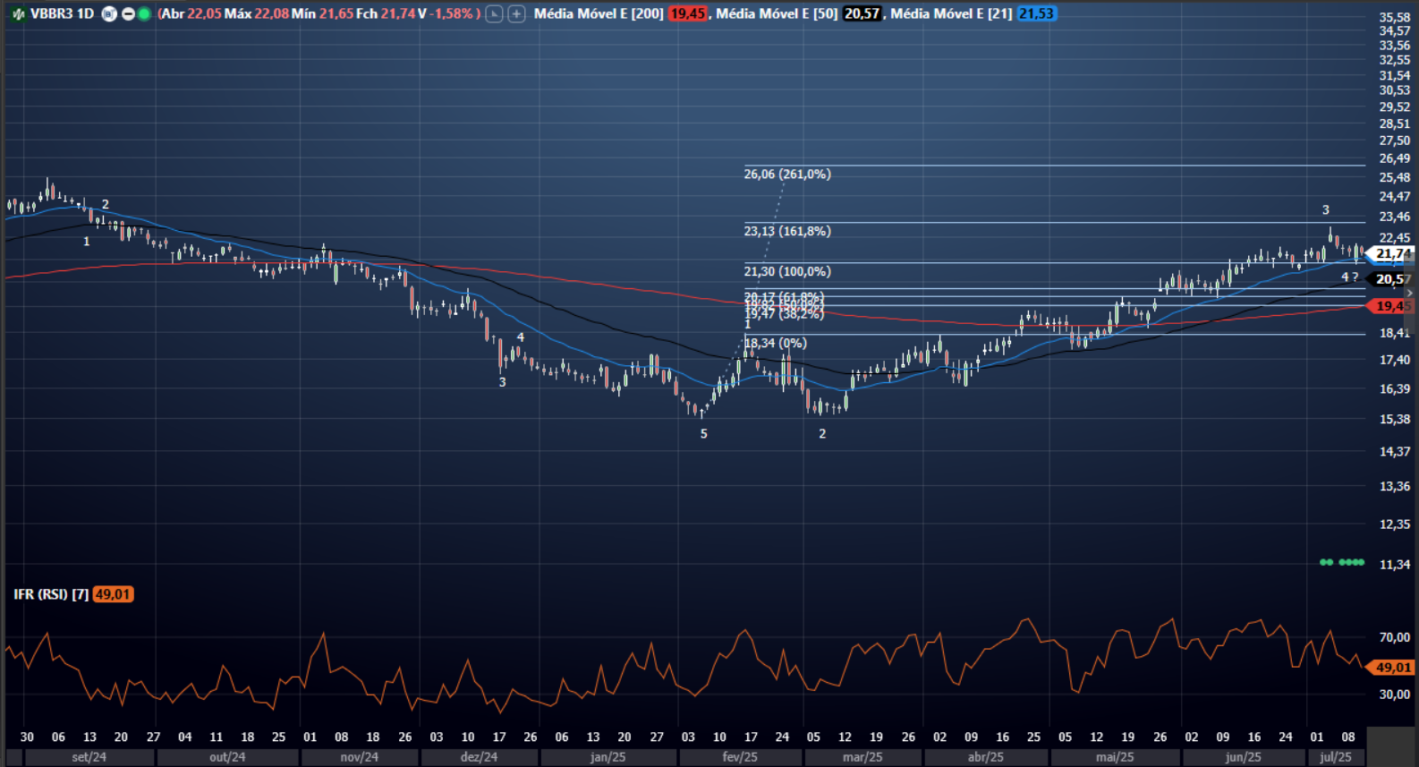The height and width of the screenshot is (767, 1419).
Task: Click the 30,00 RSI axis level
Action: (x=1395, y=695)
